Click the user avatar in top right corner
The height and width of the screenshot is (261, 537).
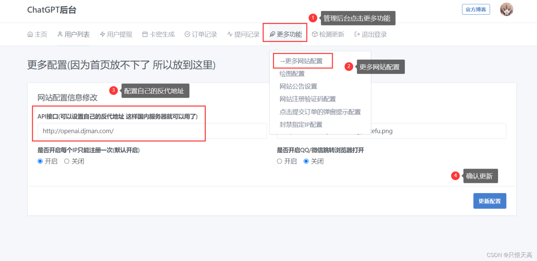pyautogui.click(x=506, y=9)
